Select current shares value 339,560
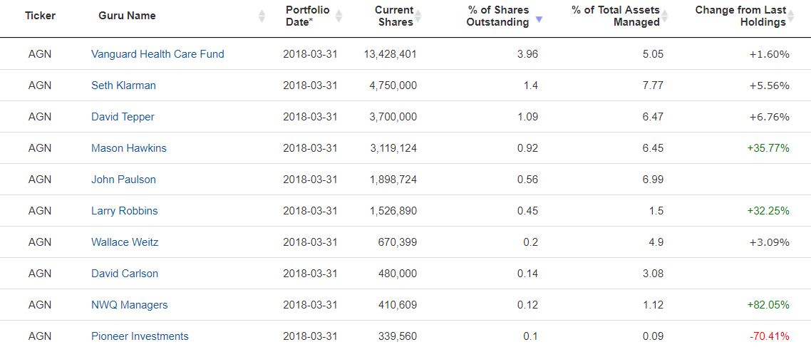Image resolution: width=811 pixels, height=347 pixels. pyautogui.click(x=397, y=336)
